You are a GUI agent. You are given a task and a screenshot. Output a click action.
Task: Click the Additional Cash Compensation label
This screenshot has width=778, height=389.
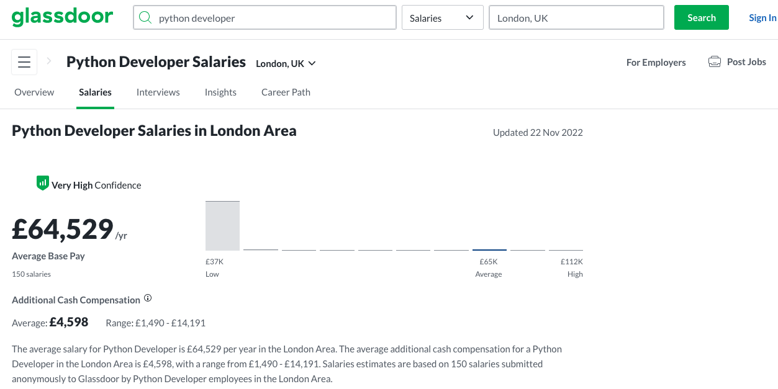pos(76,300)
